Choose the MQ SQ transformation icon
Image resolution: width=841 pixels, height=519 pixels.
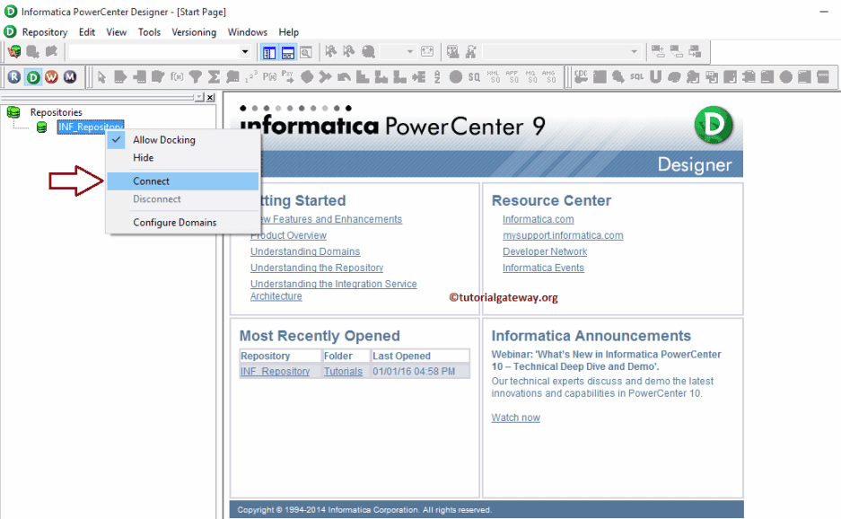tap(530, 76)
